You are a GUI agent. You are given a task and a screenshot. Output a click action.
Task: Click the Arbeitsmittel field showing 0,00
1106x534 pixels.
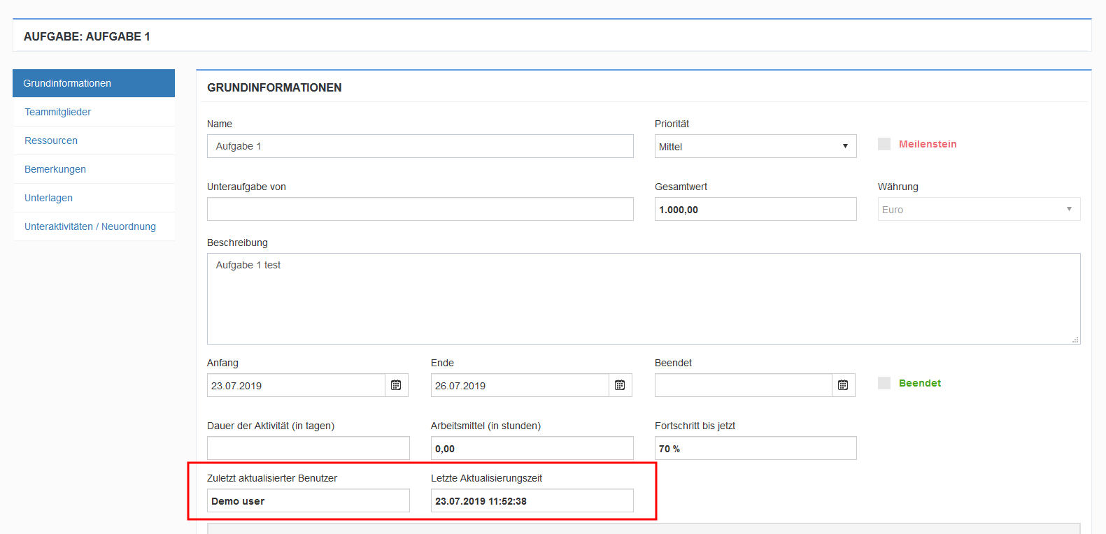[532, 448]
